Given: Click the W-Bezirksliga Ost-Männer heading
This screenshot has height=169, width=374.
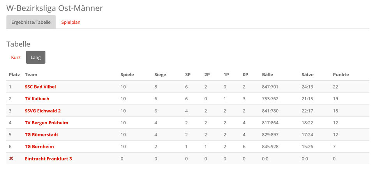Looking at the screenshot, I should (x=55, y=8).
